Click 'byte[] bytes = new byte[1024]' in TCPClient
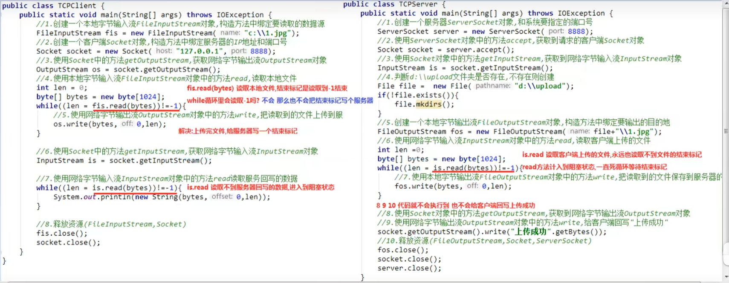This screenshot has width=729, height=283. coord(100,97)
